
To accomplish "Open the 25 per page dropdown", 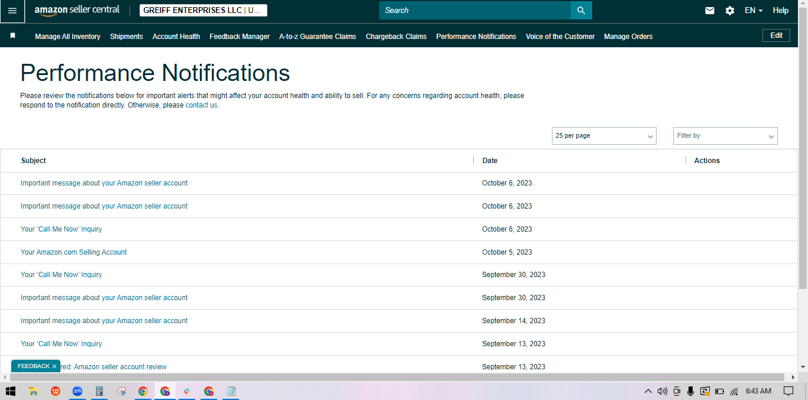I will click(604, 136).
